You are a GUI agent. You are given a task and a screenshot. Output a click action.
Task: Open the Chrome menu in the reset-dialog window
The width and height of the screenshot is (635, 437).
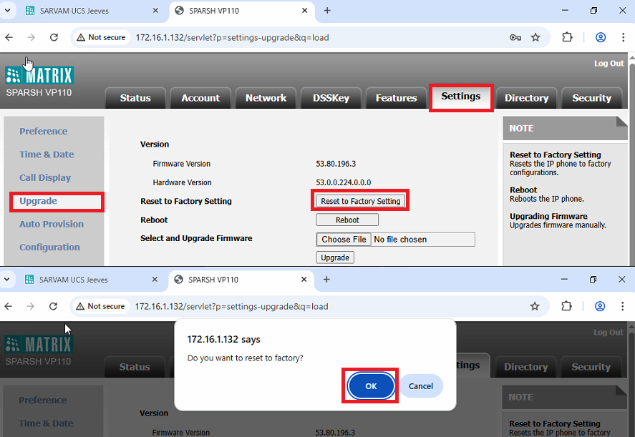coord(622,306)
